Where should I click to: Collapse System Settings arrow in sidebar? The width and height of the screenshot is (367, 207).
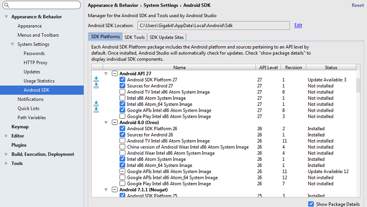pyautogui.click(x=12, y=44)
